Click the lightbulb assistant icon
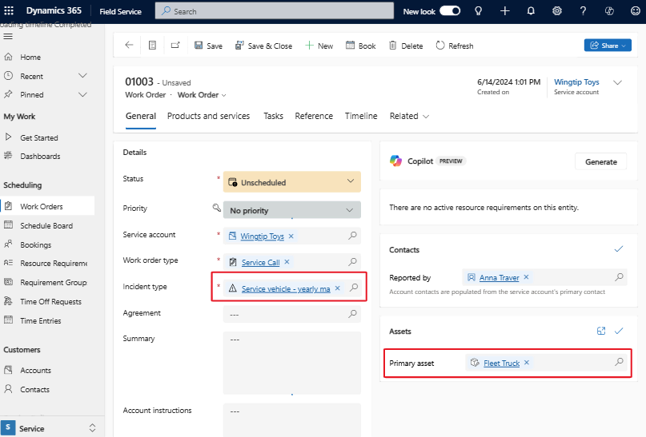 (x=479, y=11)
